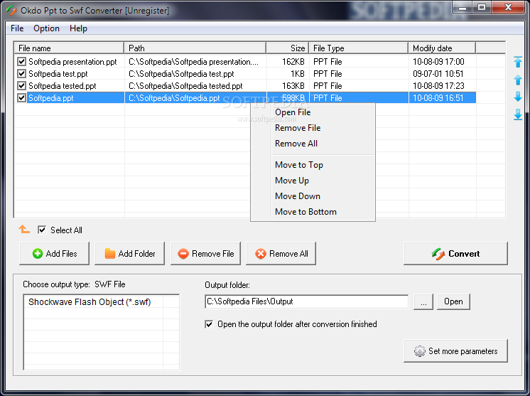Select Move Up in context menu

313,181
